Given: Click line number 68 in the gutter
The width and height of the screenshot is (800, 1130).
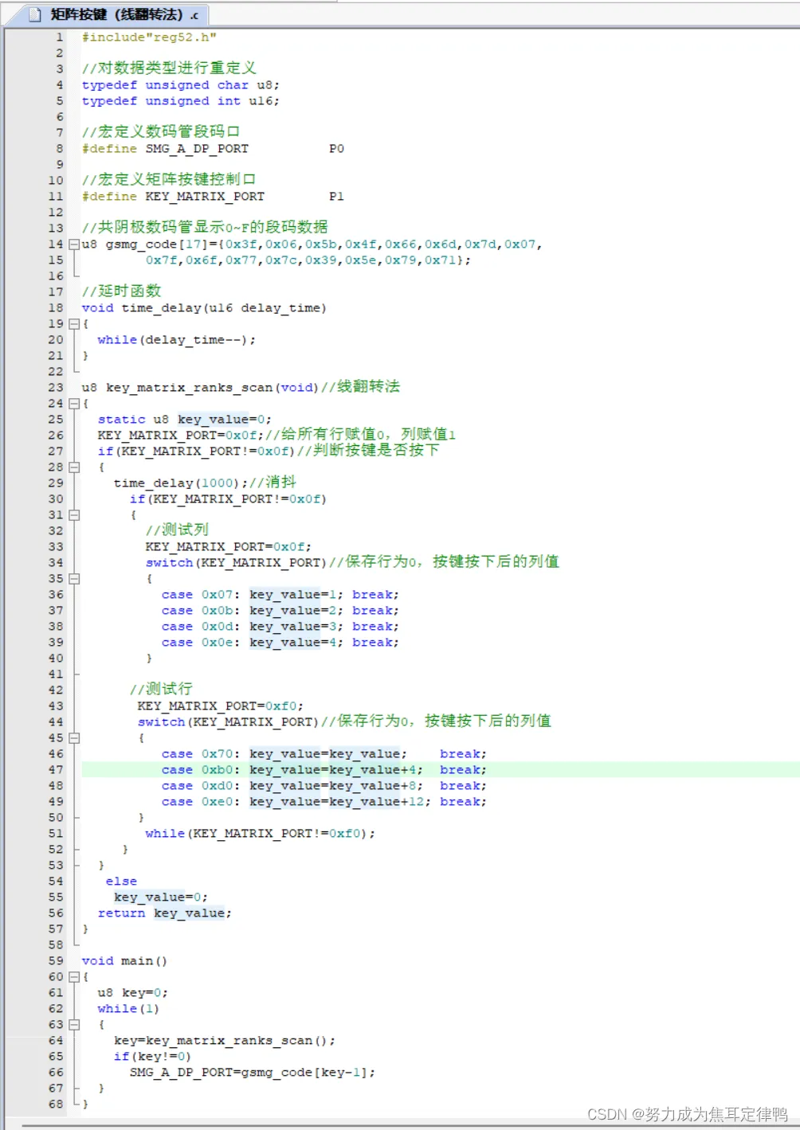Looking at the screenshot, I should [x=56, y=1105].
